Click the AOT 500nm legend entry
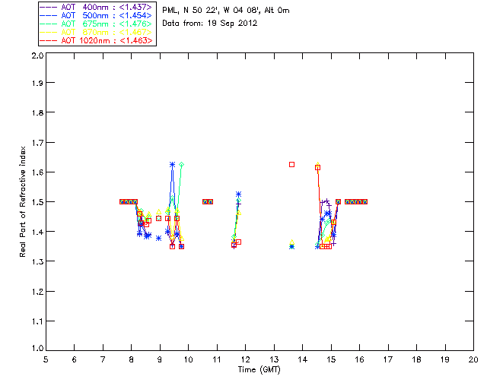 tap(97, 15)
